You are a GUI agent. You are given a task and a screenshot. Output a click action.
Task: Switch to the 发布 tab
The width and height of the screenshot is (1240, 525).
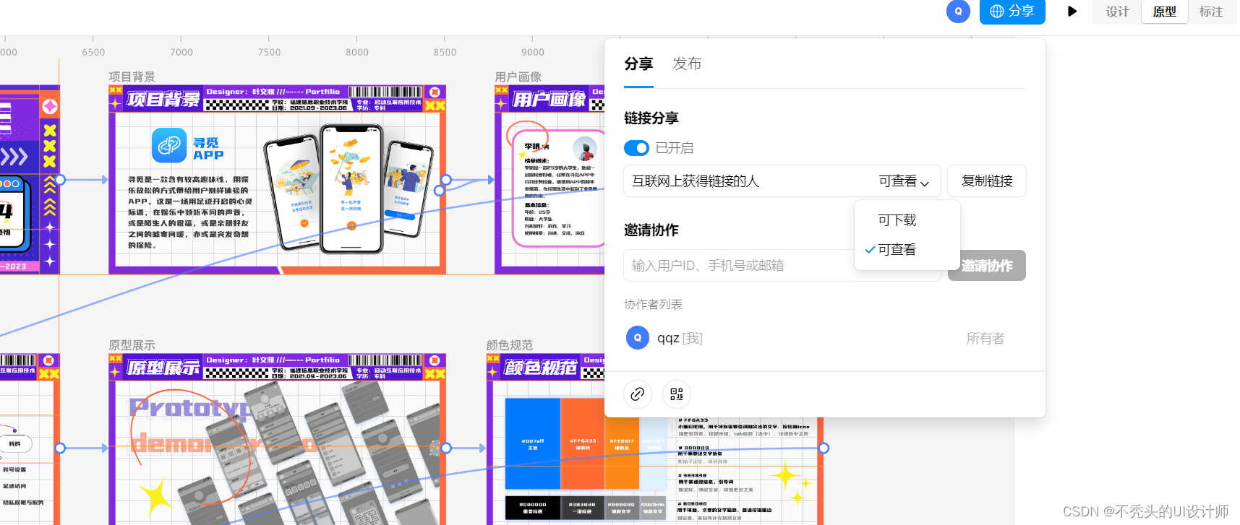(x=687, y=64)
